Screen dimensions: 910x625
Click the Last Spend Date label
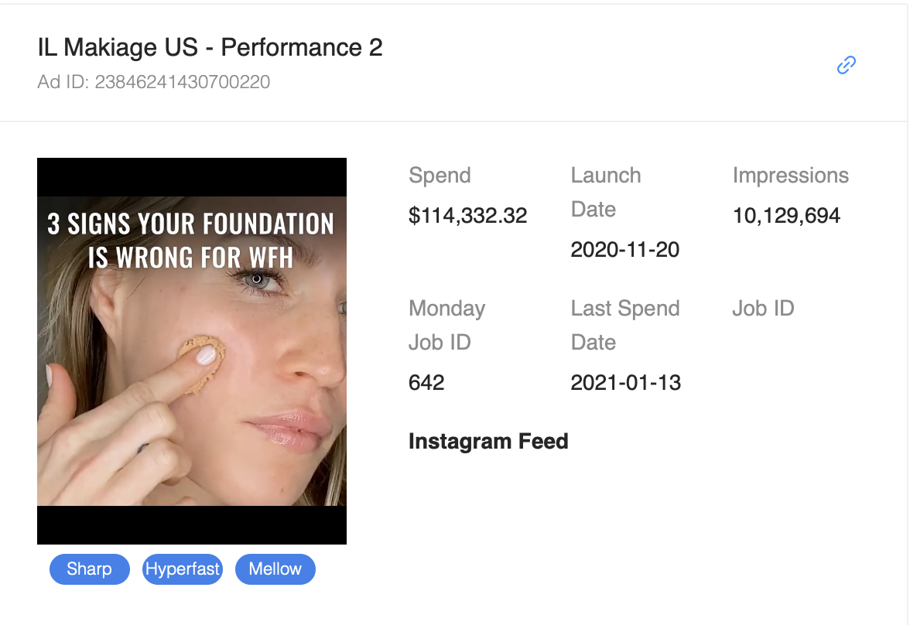point(625,325)
